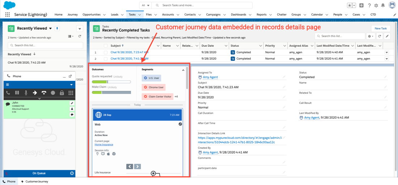Click Search this list in Recently Viewed
The height and width of the screenshot is (185, 398).
(46, 45)
